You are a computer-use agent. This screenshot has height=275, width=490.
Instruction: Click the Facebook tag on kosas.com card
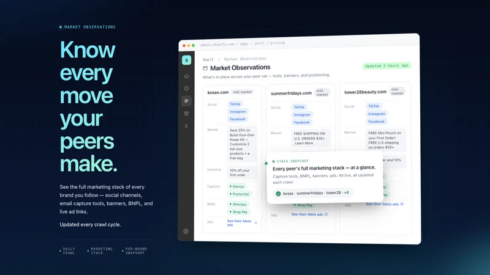click(x=238, y=119)
